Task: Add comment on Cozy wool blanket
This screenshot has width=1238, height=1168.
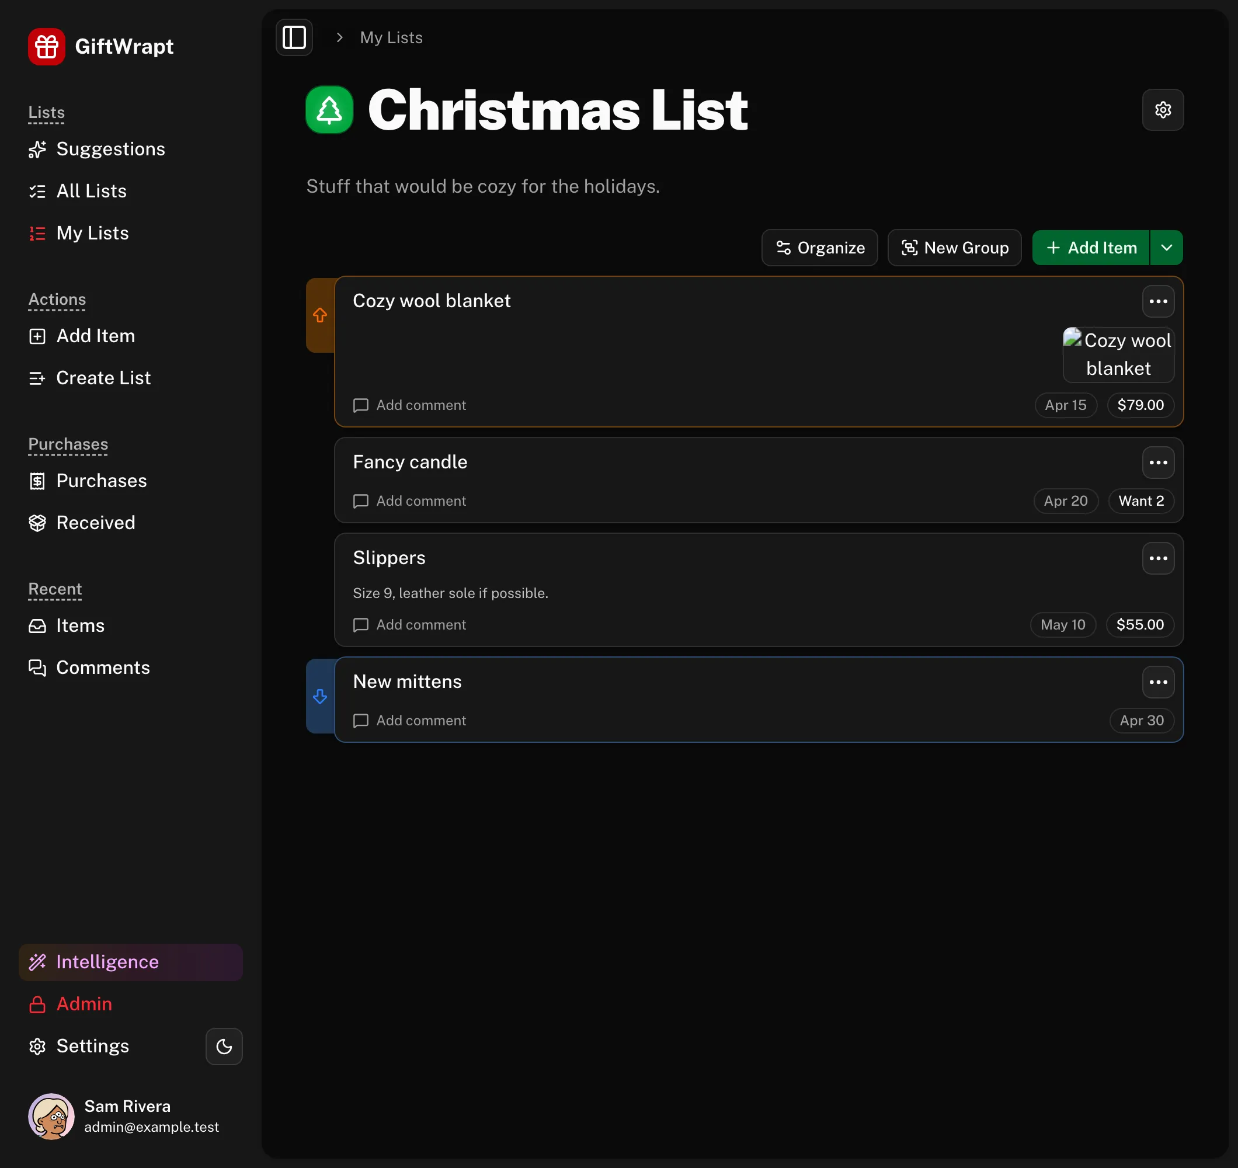Action: pos(410,405)
